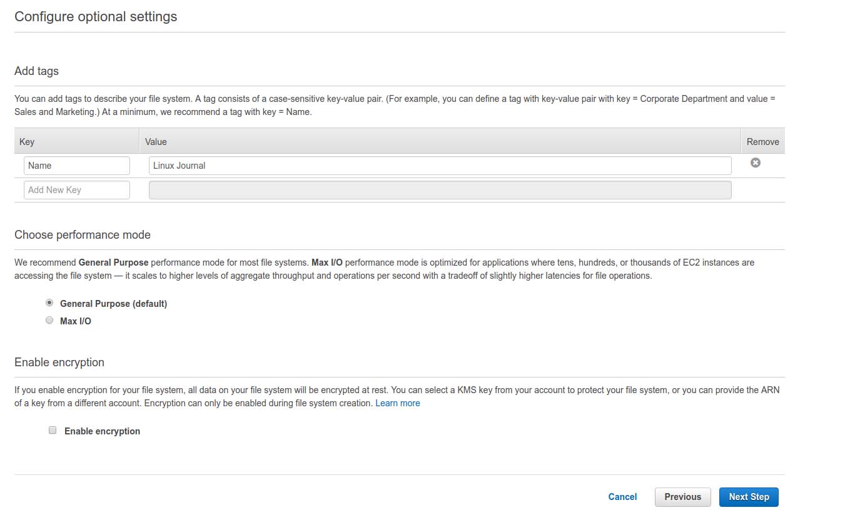The height and width of the screenshot is (515, 855).
Task: Remove the Name tag using X icon
Action: (x=756, y=163)
